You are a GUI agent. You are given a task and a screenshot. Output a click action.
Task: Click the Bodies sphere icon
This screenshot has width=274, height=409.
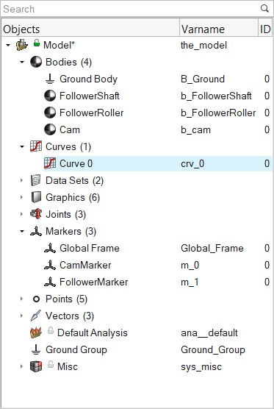36,62
